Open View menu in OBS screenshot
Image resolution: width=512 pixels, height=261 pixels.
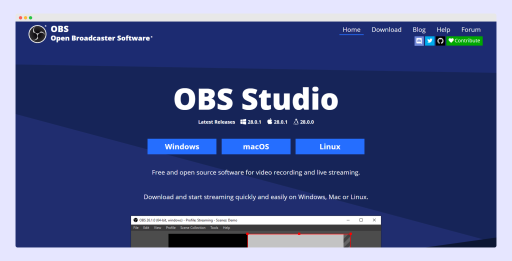point(157,227)
